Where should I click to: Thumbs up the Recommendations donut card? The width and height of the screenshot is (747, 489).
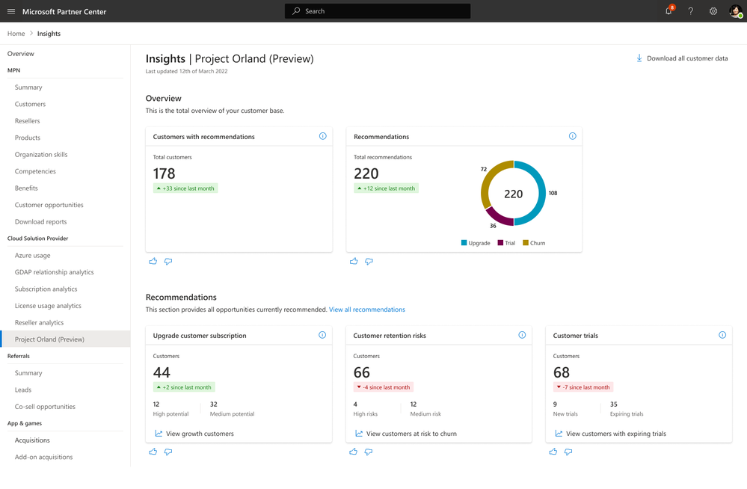pos(354,261)
